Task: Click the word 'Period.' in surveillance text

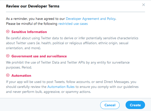Action: click(27, 67)
